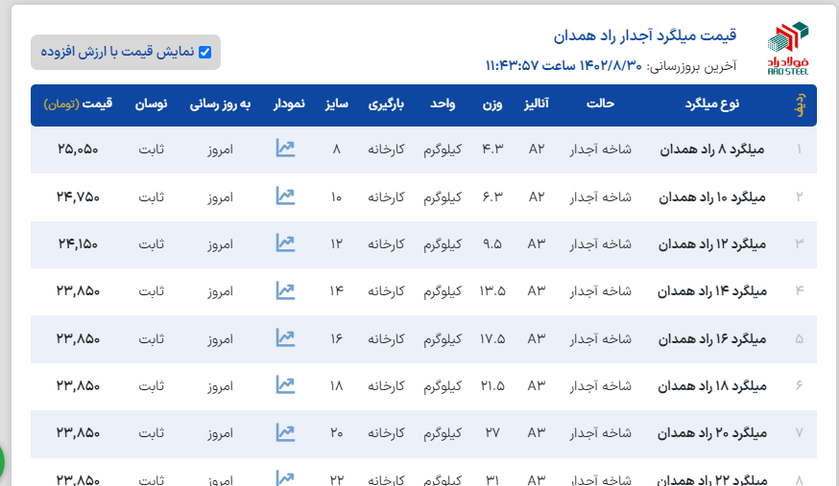
Task: Open the chart icon for میلگرد 10 راد همدان
Action: 285,197
